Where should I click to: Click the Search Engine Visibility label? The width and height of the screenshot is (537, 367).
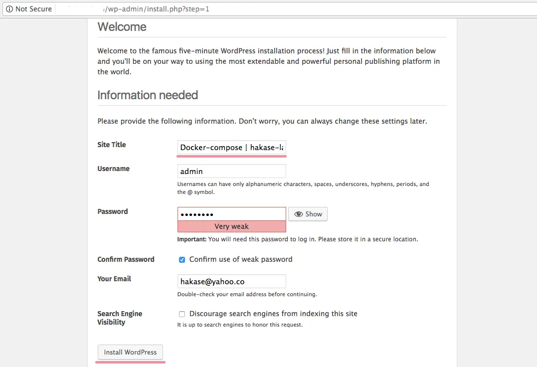coord(120,318)
